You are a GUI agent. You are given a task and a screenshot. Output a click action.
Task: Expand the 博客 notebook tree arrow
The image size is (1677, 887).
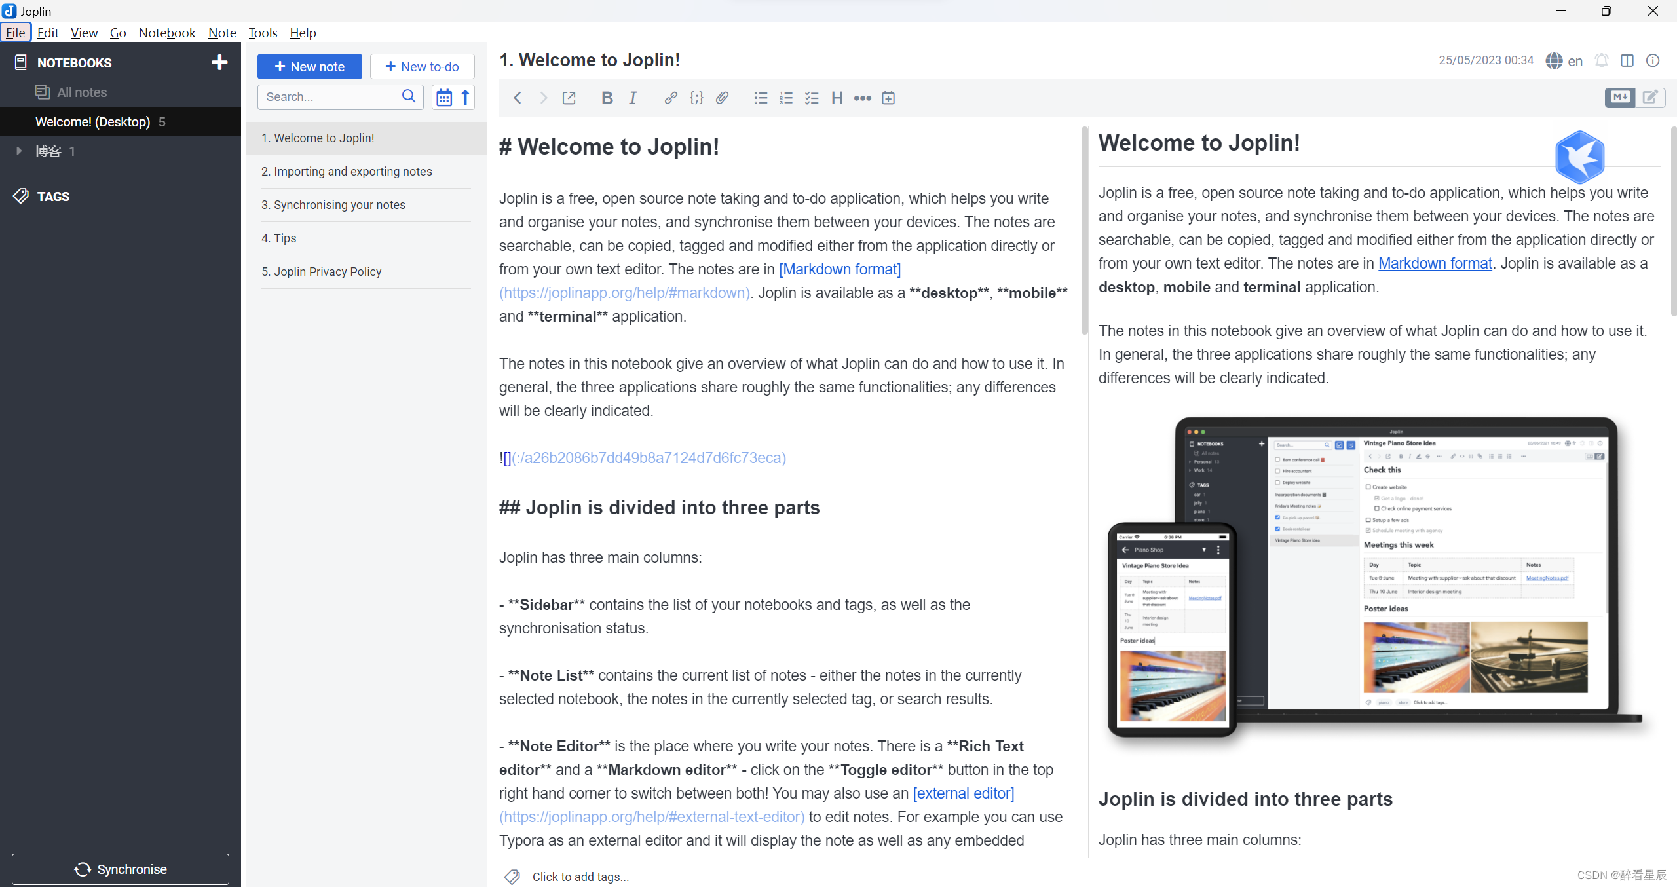tap(19, 151)
